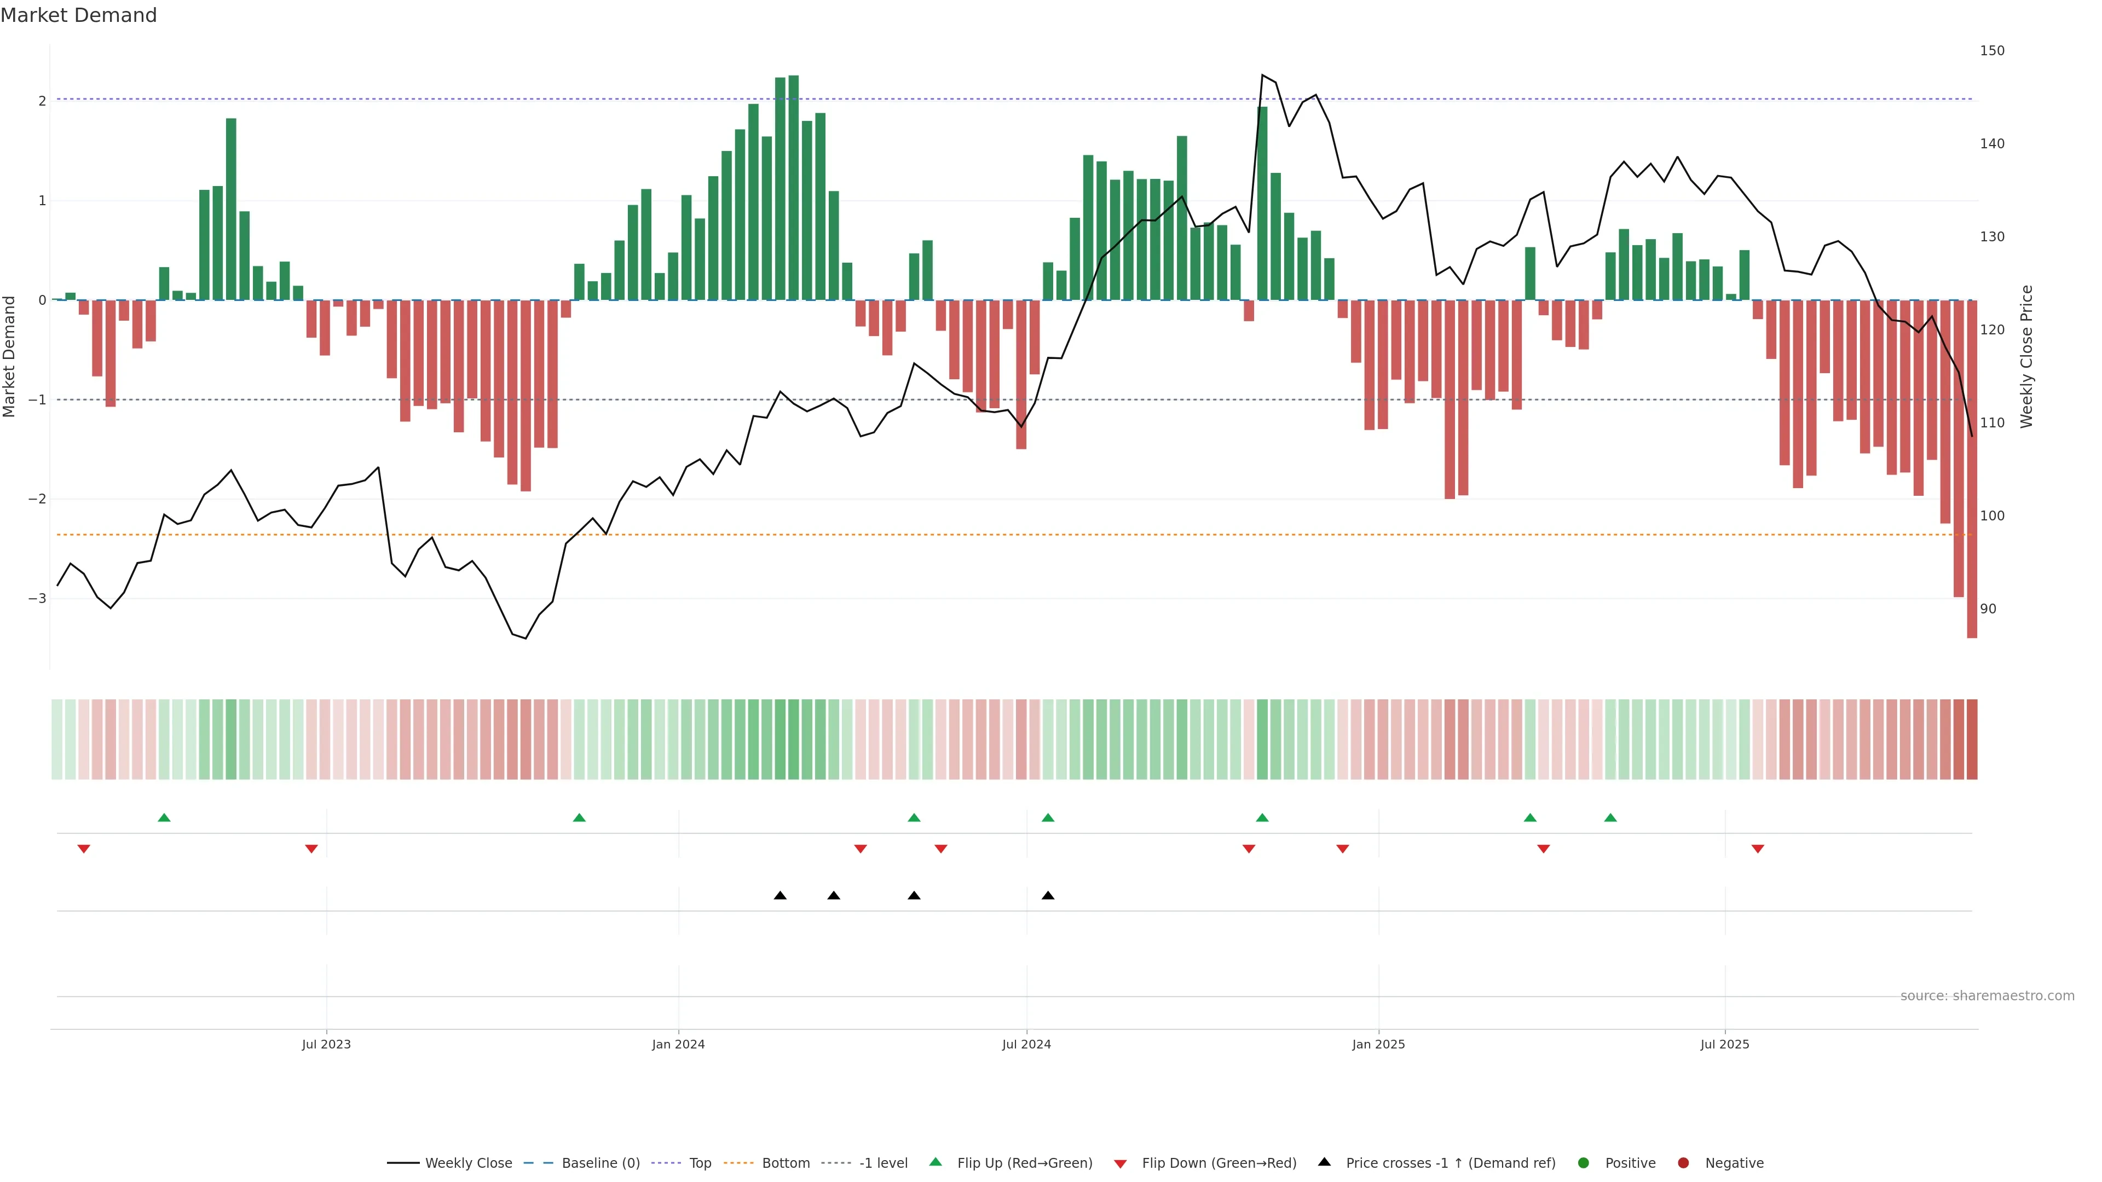This screenshot has width=2102, height=1182.
Task: Click black Price crosses -1 legend triangle
Action: coord(1324,1162)
